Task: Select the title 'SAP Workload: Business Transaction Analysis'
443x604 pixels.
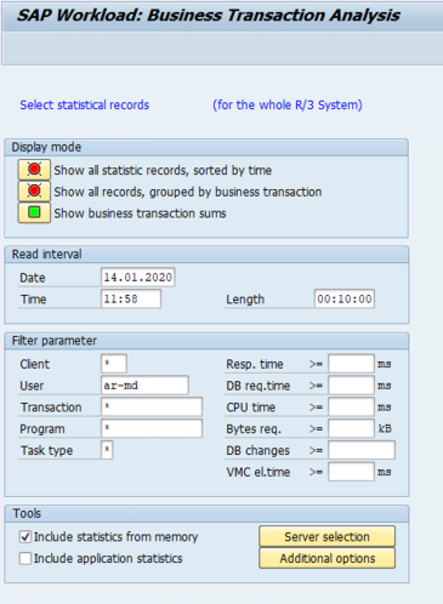Action: point(208,15)
